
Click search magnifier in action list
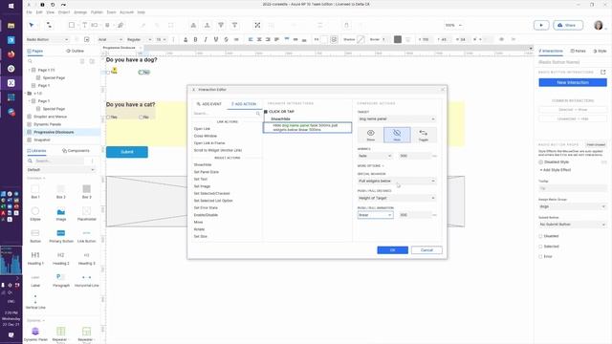[258, 114]
